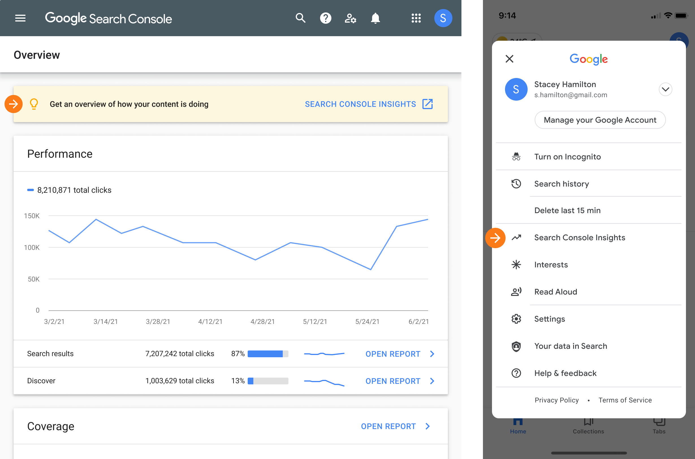This screenshot has width=695, height=459.
Task: Click the help question mark icon
Action: click(325, 18)
